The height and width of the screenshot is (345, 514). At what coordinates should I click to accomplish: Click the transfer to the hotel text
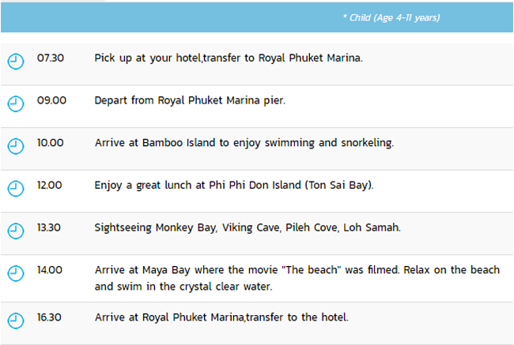click(221, 317)
